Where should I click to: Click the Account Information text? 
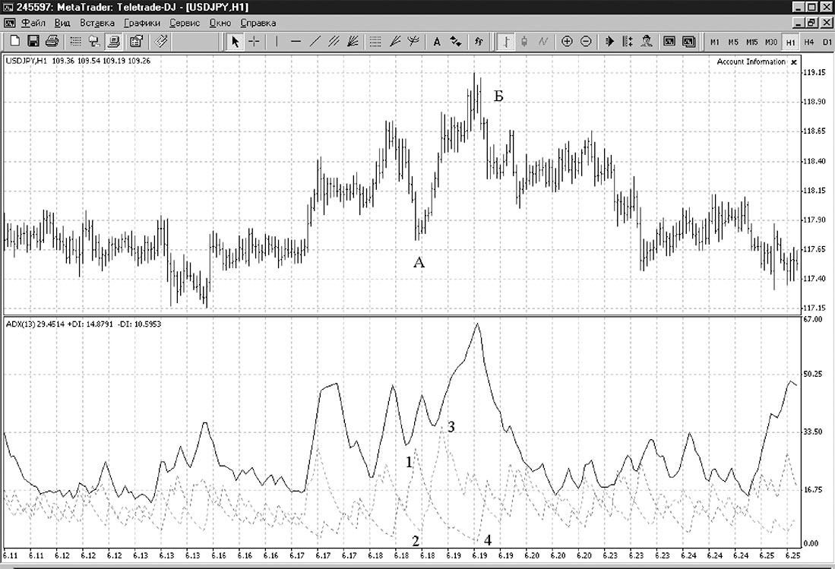[x=751, y=62]
